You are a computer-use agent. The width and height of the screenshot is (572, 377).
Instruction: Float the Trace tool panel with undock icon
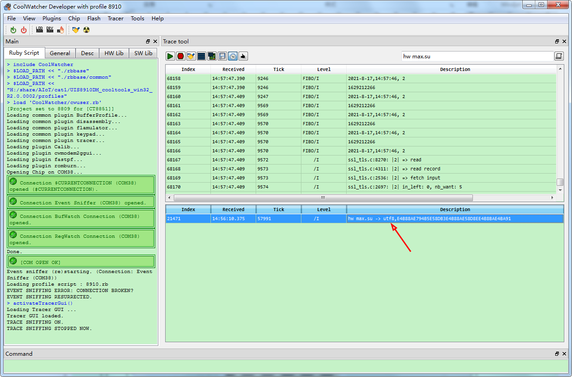point(557,41)
